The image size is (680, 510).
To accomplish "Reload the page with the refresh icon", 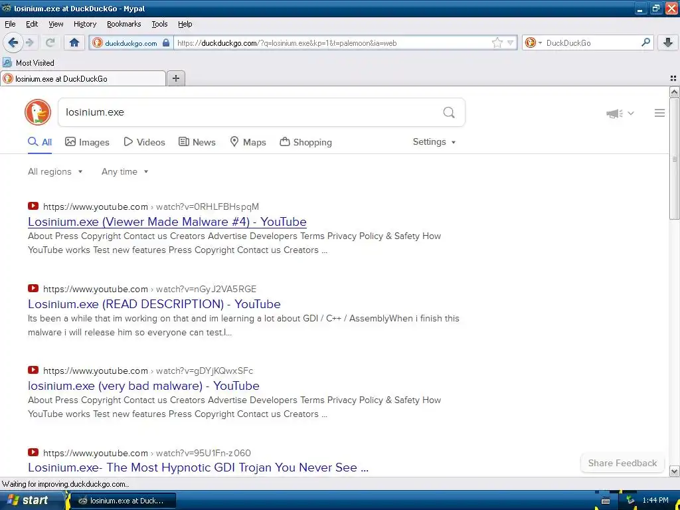I will point(50,42).
